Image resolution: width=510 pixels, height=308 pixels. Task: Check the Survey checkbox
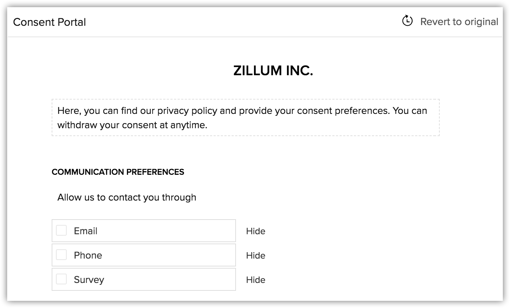[61, 279]
